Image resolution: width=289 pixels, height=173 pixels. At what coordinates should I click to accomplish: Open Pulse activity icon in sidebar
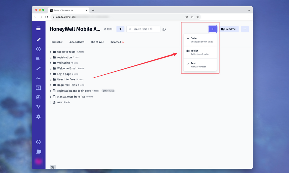tap(38, 78)
